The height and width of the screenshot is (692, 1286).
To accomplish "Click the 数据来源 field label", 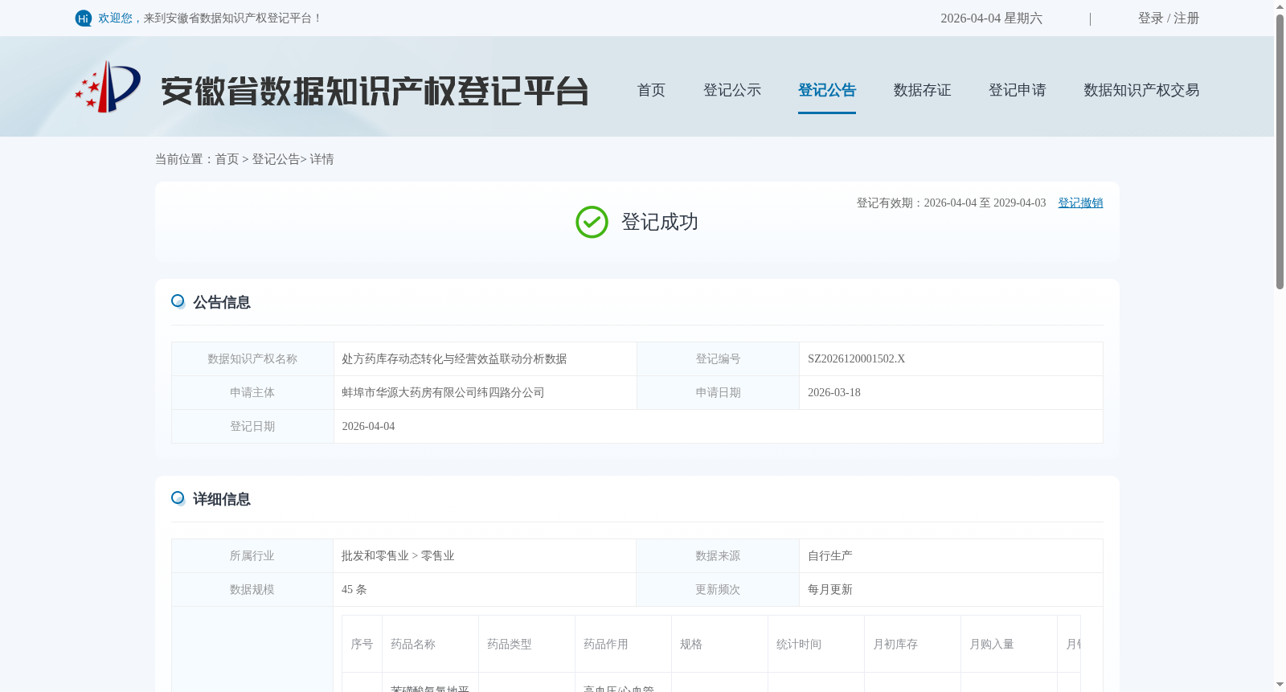I will [718, 556].
